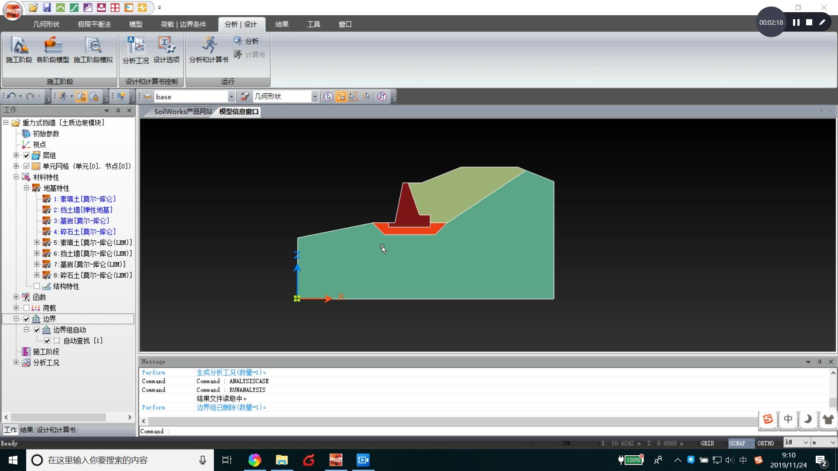The width and height of the screenshot is (838, 471).
Task: Toggle GRID in the status bar
Action: point(707,443)
